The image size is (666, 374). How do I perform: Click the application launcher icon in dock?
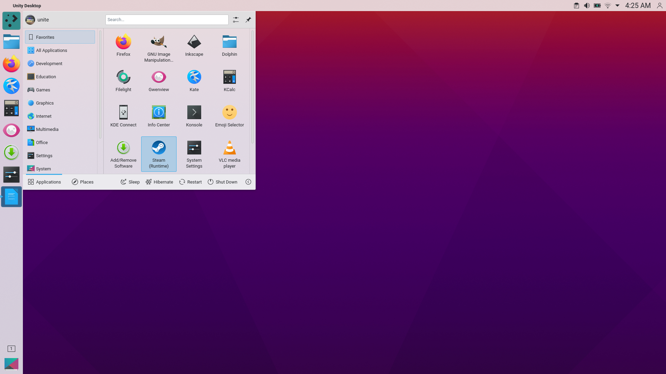pyautogui.click(x=11, y=21)
